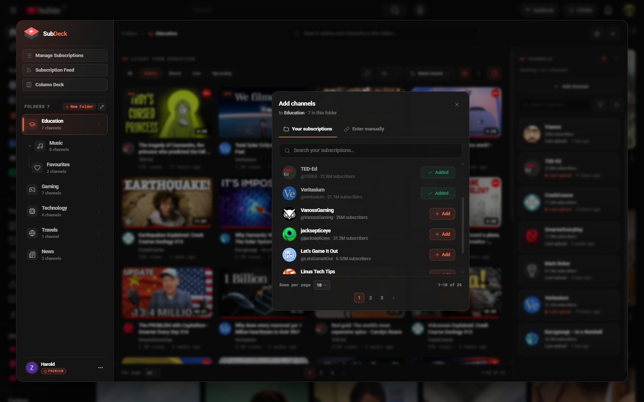Image resolution: width=644 pixels, height=402 pixels.
Task: Open the Rows per page dropdown
Action: click(x=322, y=285)
